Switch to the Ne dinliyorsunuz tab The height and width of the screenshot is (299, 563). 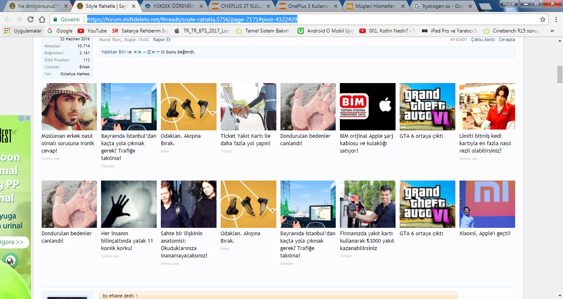click(37, 7)
